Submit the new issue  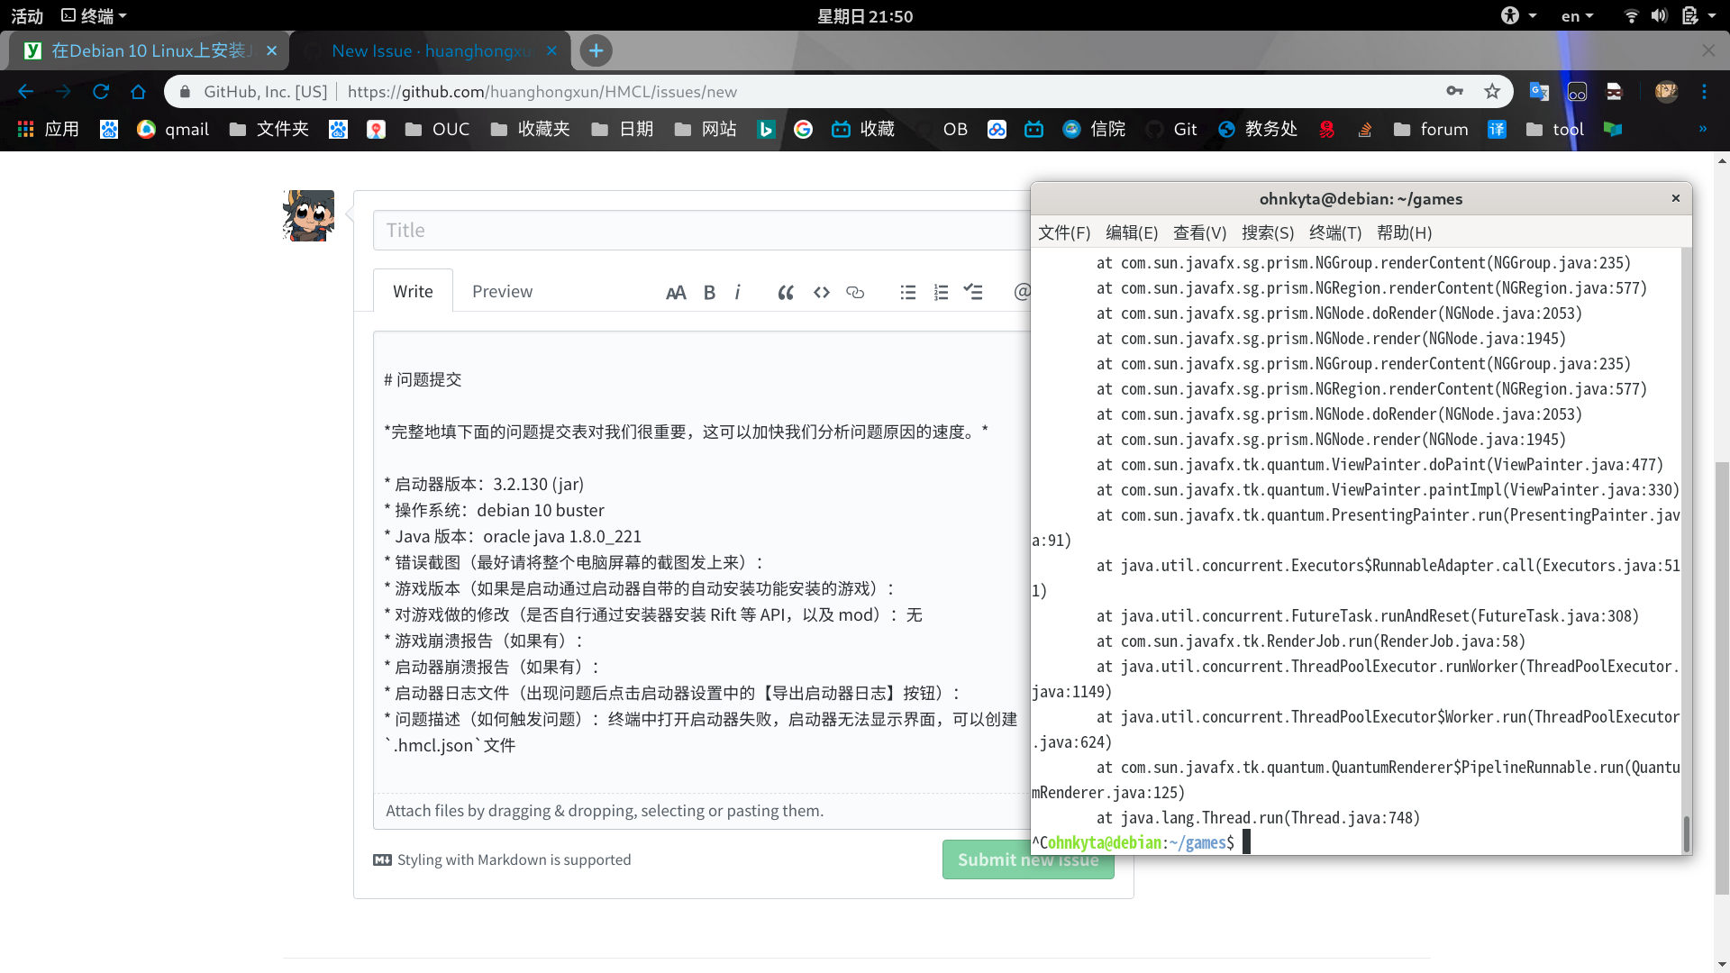click(1027, 859)
